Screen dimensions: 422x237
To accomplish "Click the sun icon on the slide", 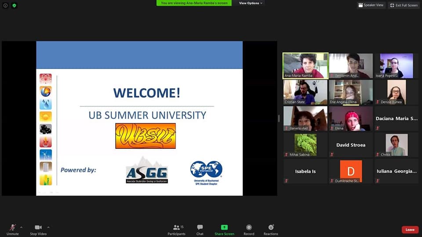I will pos(46,117).
